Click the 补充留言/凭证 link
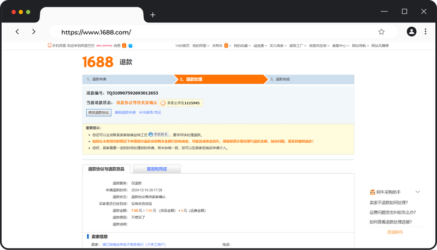This screenshot has height=250, width=437. [150, 113]
